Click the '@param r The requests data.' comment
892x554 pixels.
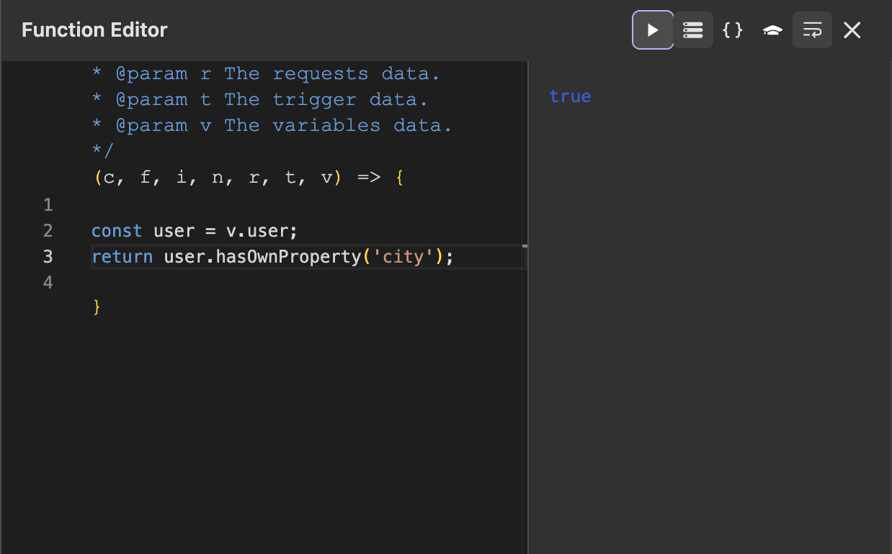[x=266, y=73]
